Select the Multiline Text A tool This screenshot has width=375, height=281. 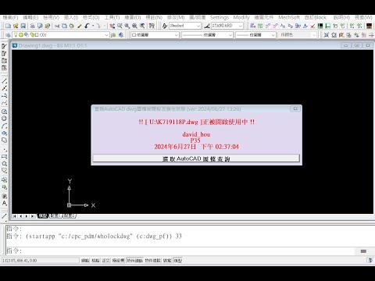[4, 203]
